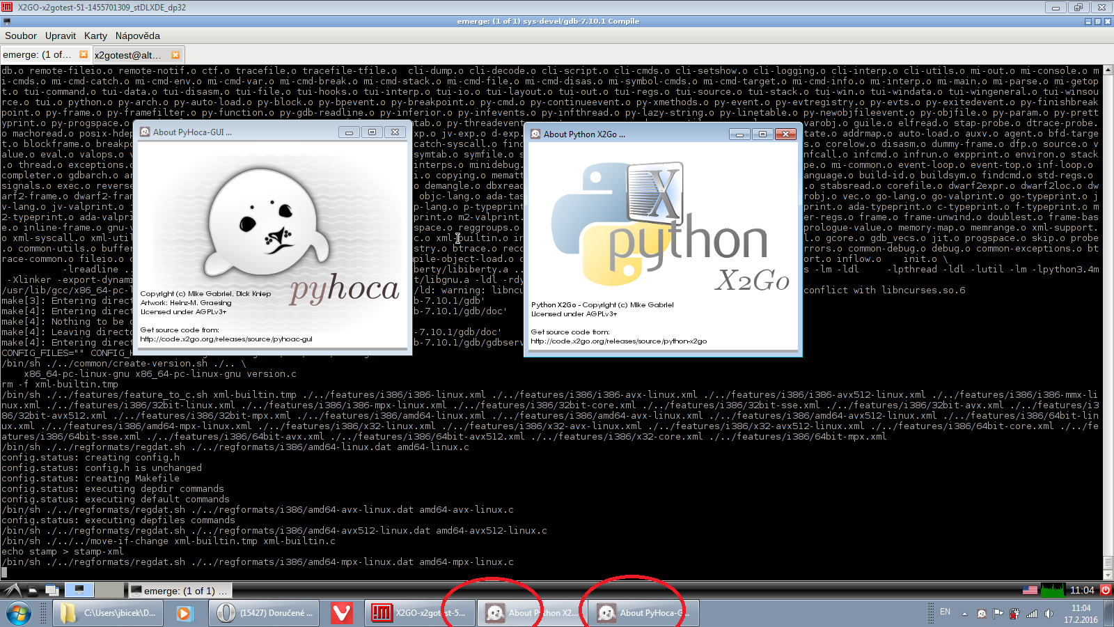Select About Python X2Go taskbar button
Viewport: 1114px width, 627px height.
532,613
